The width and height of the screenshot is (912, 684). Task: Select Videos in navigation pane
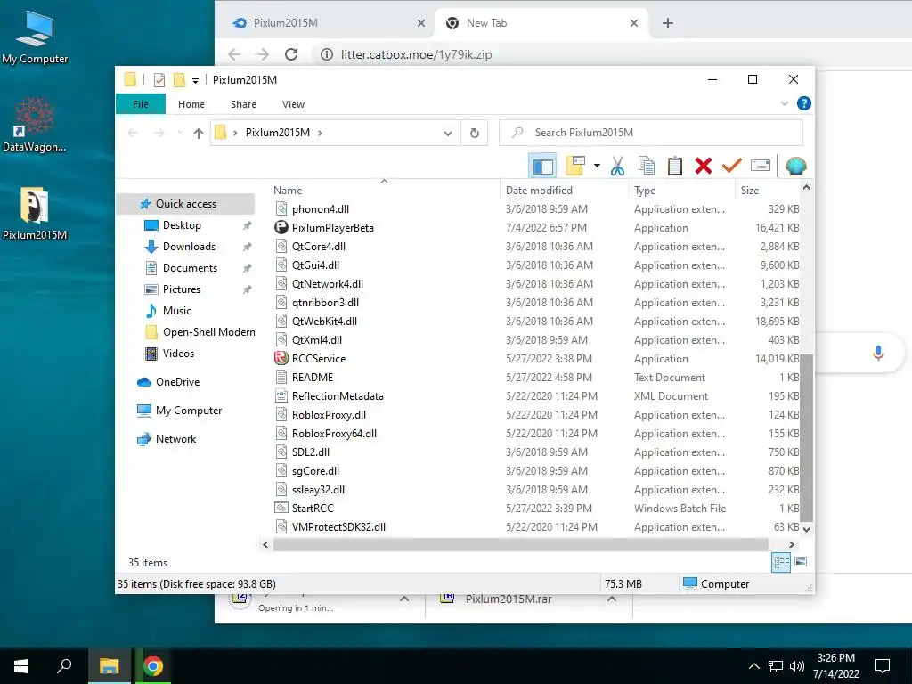point(178,354)
